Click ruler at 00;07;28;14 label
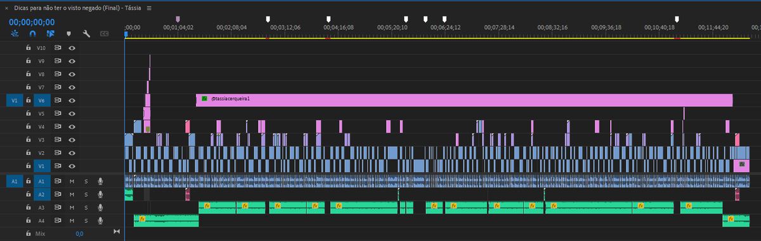 pos(500,28)
